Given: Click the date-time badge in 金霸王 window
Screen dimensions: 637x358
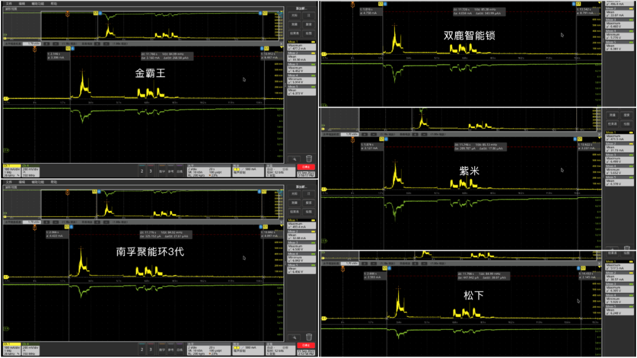Looking at the screenshot, I should click(306, 174).
